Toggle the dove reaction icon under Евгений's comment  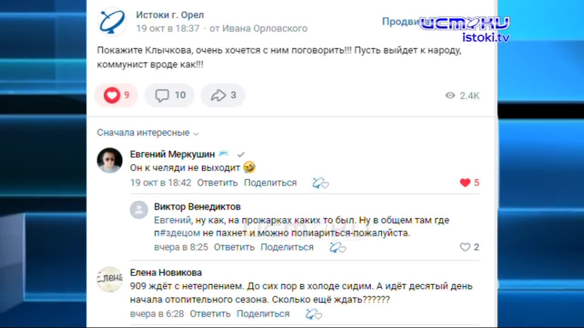pyautogui.click(x=320, y=183)
